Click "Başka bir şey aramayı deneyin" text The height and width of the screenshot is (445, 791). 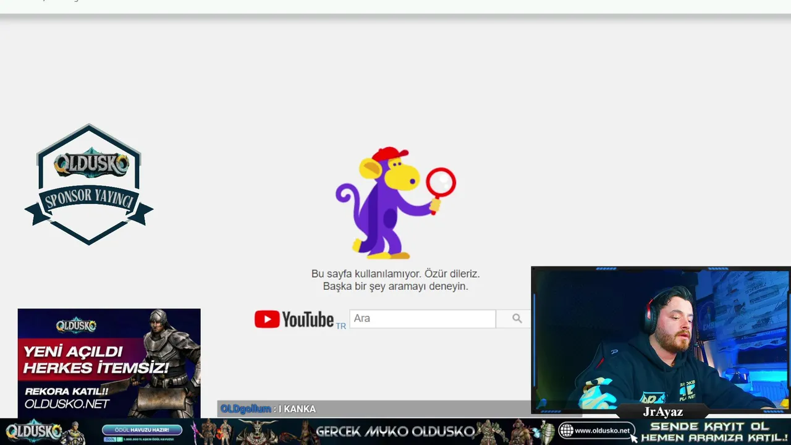[x=395, y=286]
